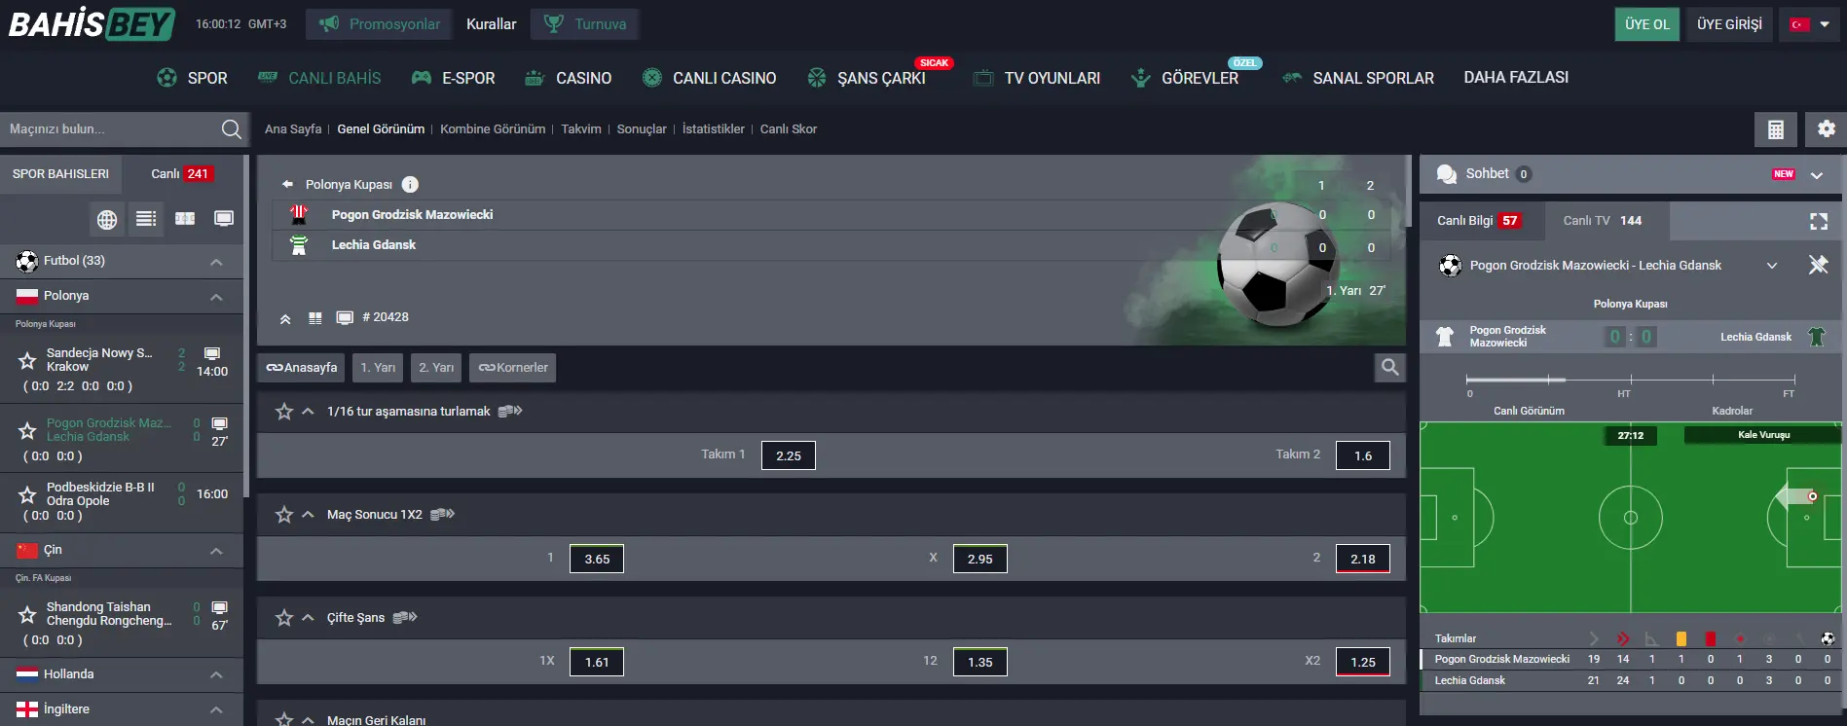Star the 1/16 tur aşamasına turlamak market
The image size is (1847, 726).
pos(284,412)
